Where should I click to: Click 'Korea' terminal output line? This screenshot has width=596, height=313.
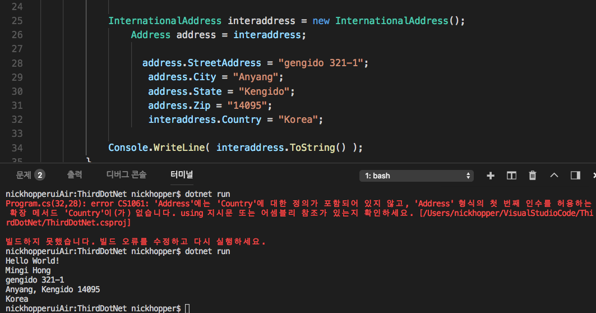pos(17,299)
